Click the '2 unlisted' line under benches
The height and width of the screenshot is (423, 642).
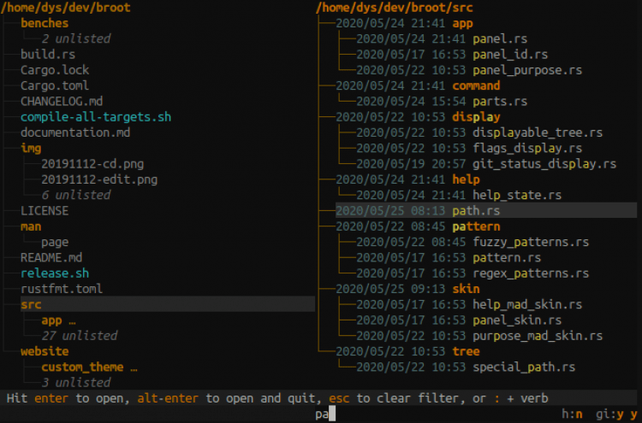coord(75,38)
